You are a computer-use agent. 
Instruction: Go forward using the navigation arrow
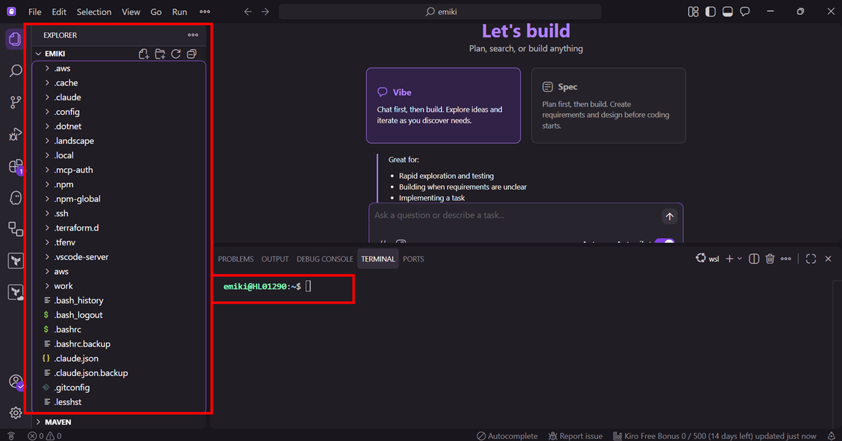[x=265, y=12]
